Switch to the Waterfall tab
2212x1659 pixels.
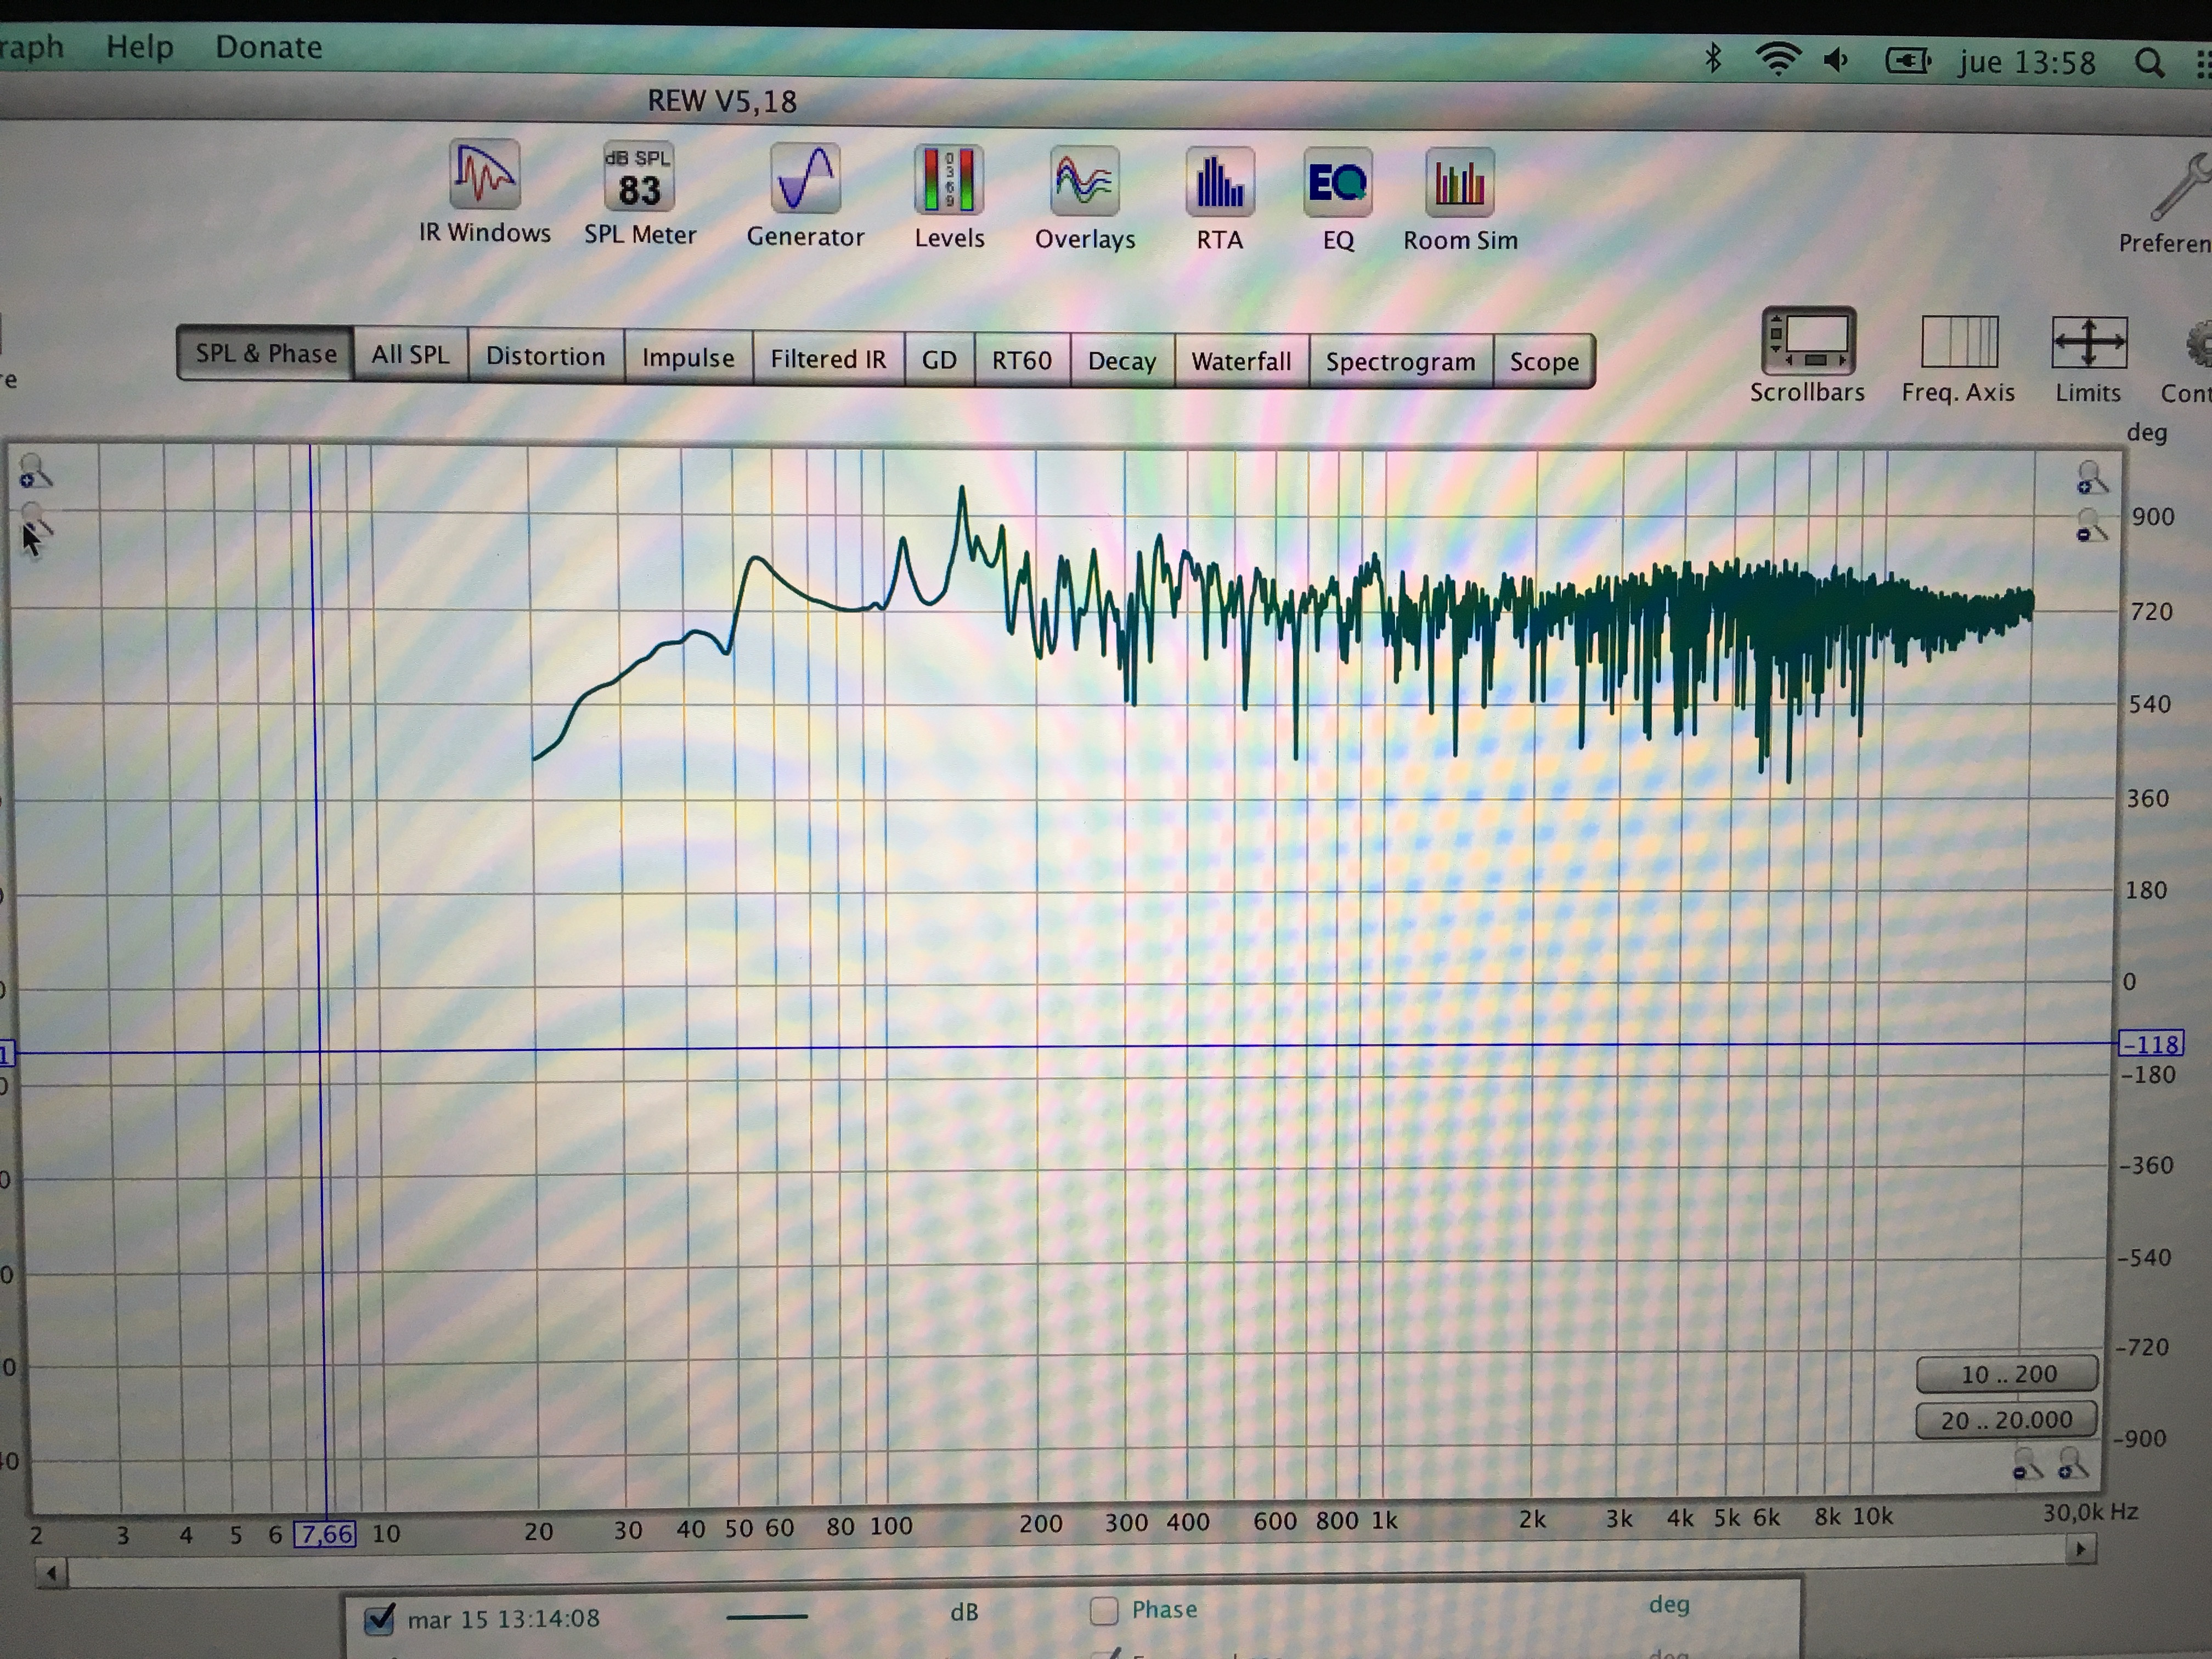tap(1241, 361)
